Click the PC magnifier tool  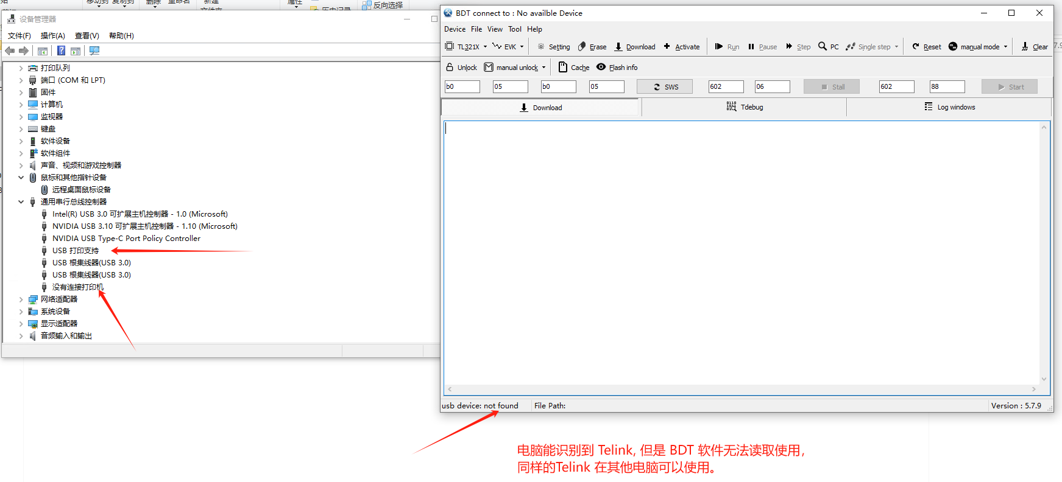click(x=829, y=47)
